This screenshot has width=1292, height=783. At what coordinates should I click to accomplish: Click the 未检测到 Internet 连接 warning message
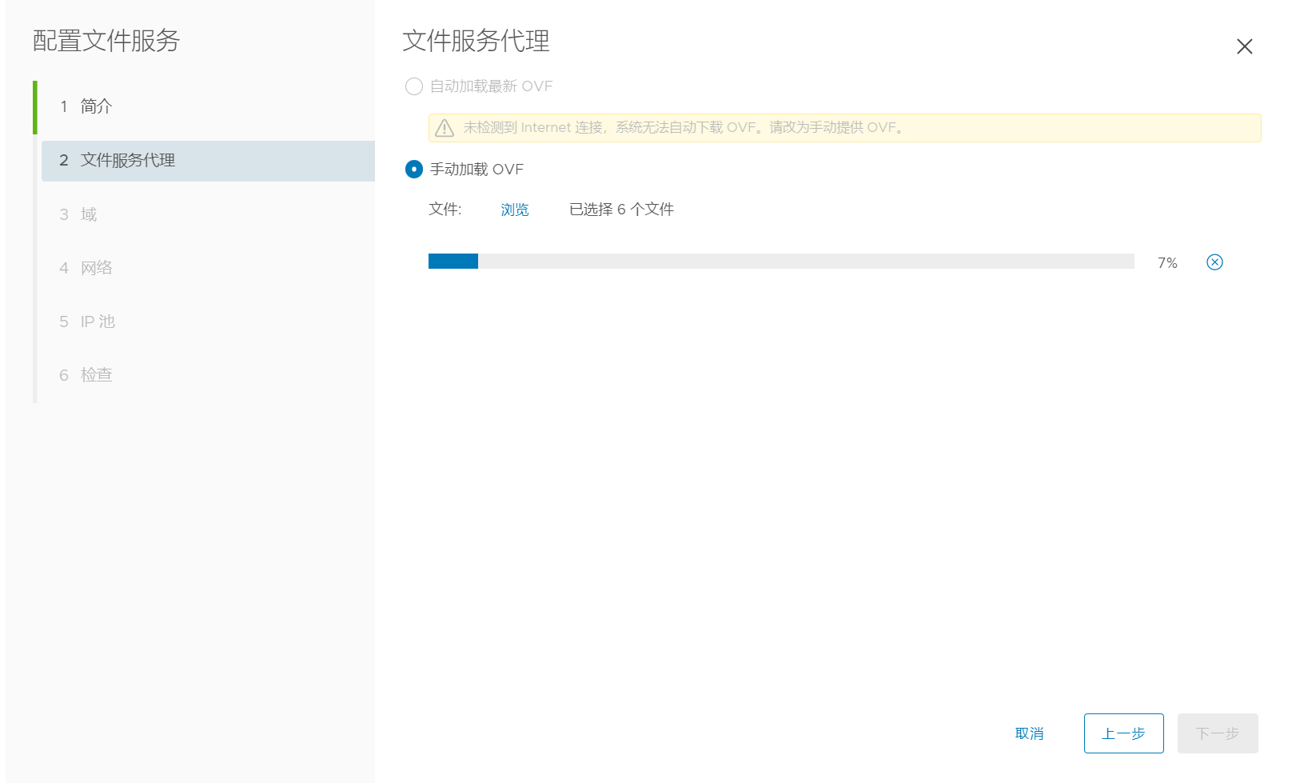(684, 128)
